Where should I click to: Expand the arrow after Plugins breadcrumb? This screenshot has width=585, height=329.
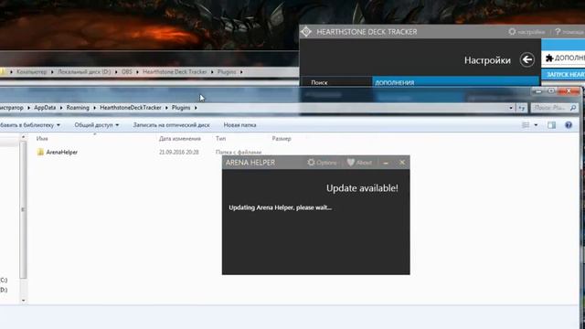coord(196,108)
